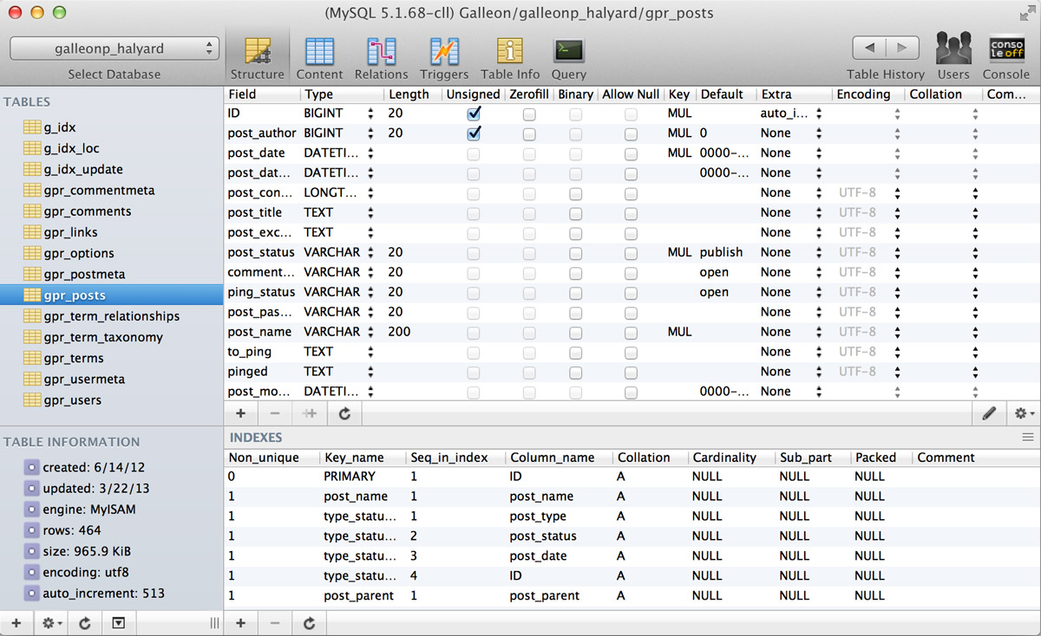Viewport: 1041px width, 636px height.
Task: Toggle the Console panel
Action: [1005, 48]
